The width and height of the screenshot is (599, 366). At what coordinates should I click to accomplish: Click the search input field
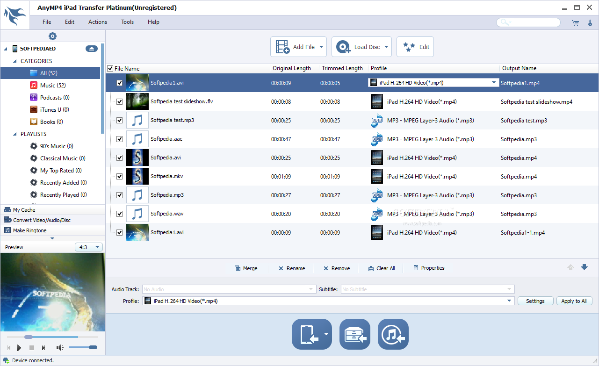coord(528,22)
